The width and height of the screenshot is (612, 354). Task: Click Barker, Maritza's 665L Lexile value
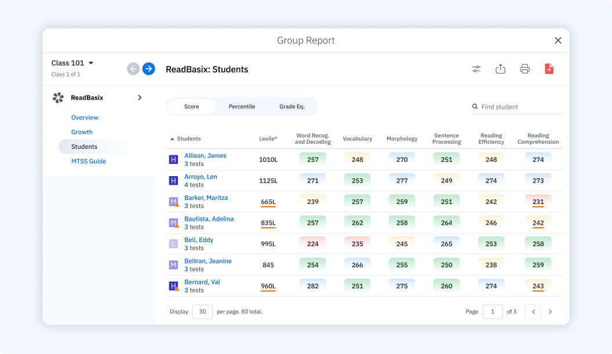point(268,202)
